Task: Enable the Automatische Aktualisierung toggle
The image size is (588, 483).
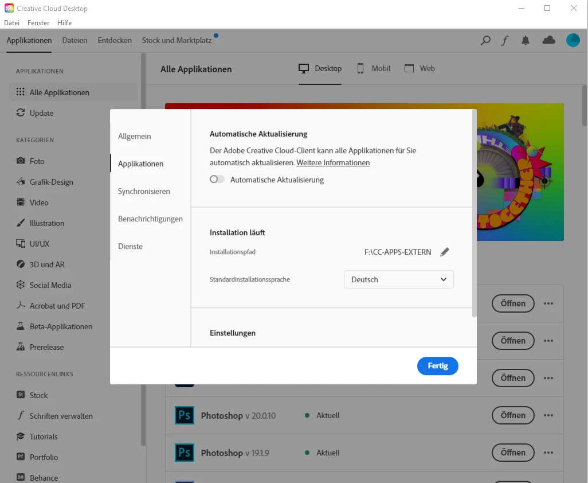Action: (217, 180)
